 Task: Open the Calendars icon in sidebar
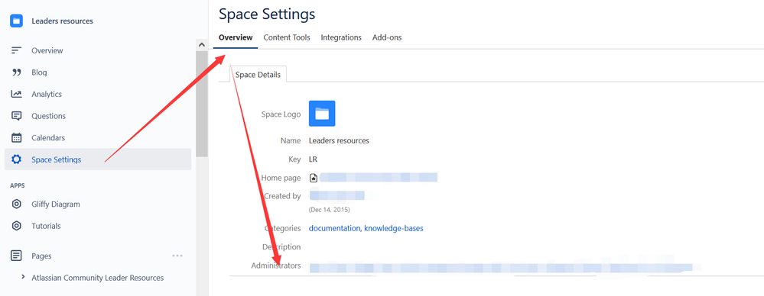click(x=17, y=137)
